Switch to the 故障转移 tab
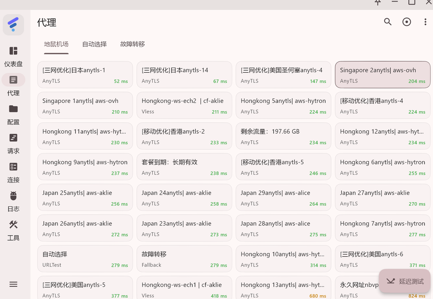The image size is (433, 299). point(132,44)
